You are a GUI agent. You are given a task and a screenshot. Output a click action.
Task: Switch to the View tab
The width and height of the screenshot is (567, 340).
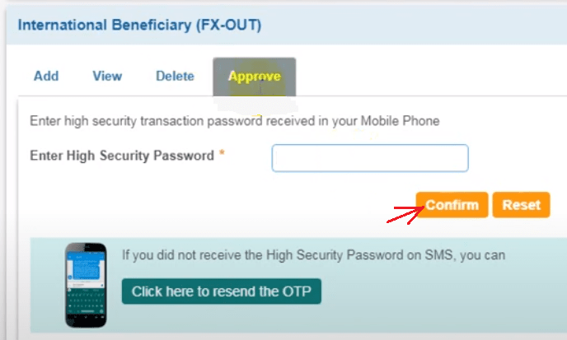(x=107, y=77)
